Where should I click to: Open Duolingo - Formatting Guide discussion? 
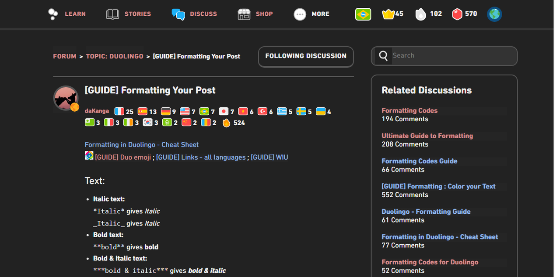pos(426,212)
